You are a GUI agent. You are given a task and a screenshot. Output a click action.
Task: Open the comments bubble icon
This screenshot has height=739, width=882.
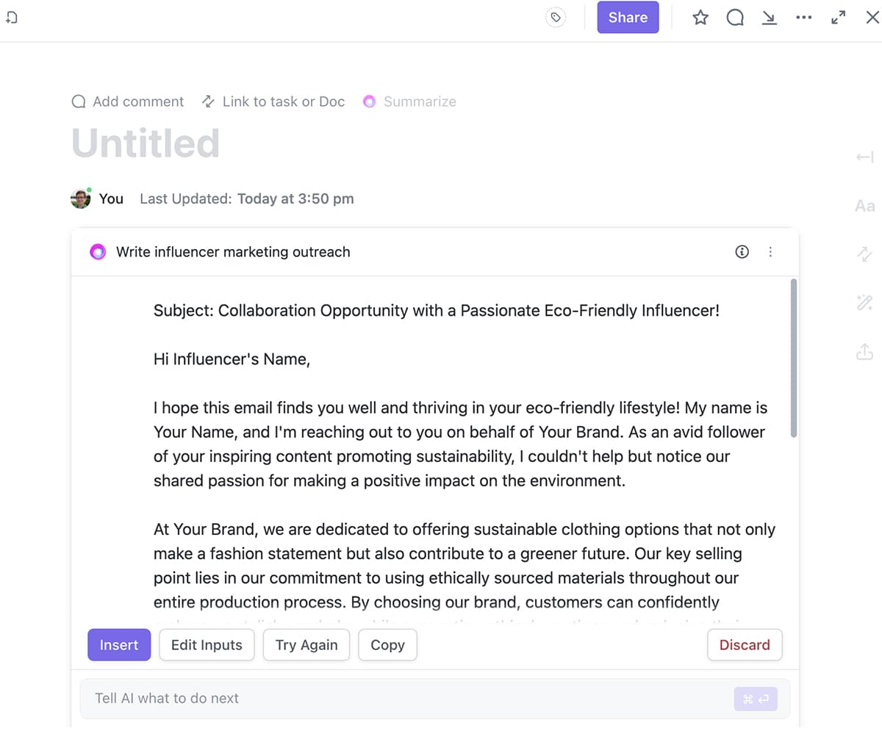735,18
